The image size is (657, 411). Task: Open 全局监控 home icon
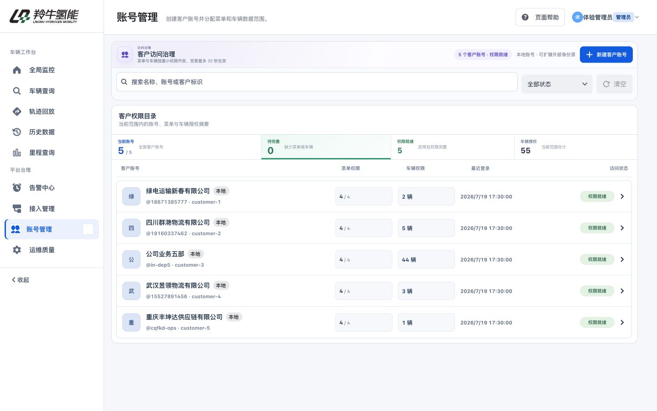pos(17,70)
